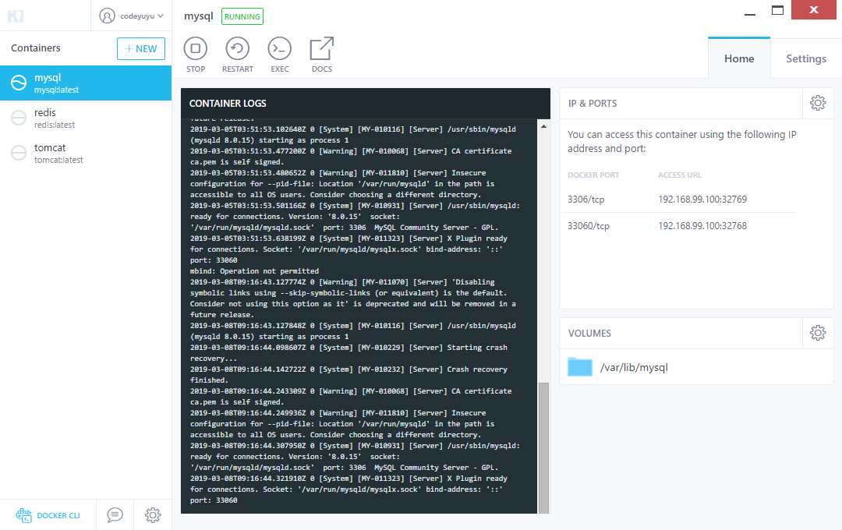842x530 pixels.
Task: Open preferences gear in sidebar footer
Action: (x=153, y=515)
